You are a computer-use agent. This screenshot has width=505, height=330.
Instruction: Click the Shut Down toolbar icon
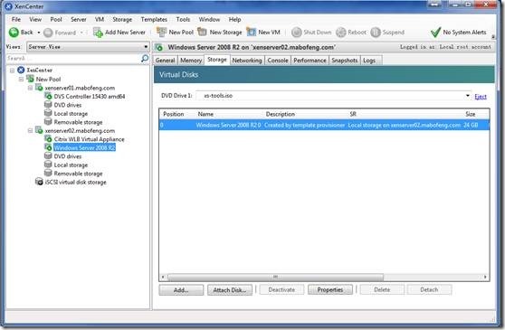coord(296,33)
